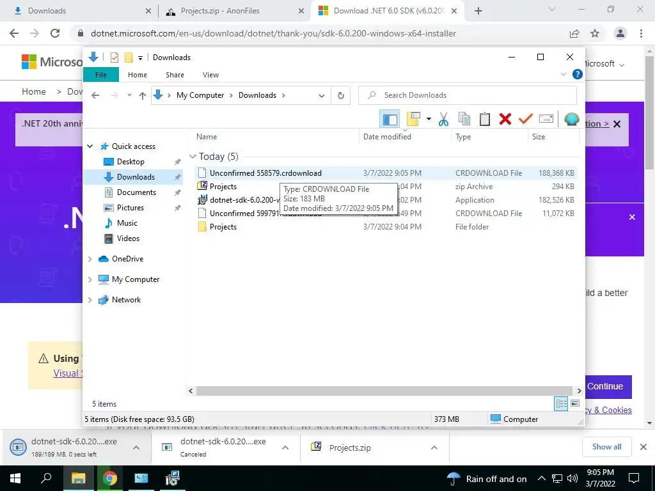
Task: Open Windows Start menu
Action: click(x=15, y=478)
